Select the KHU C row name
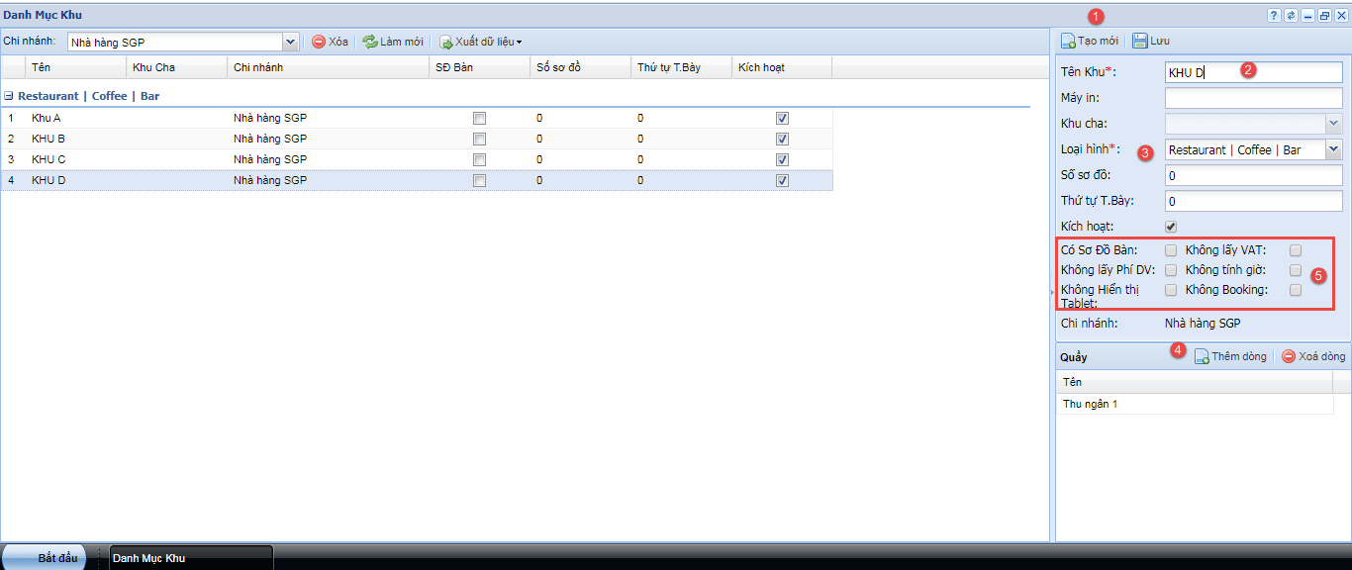Screen dimensions: 1352x570 pos(48,159)
